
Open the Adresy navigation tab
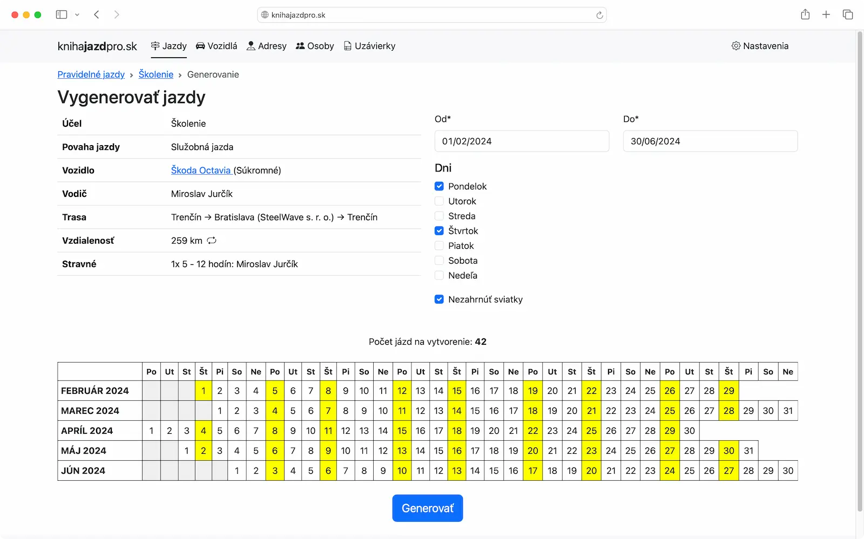coord(267,46)
